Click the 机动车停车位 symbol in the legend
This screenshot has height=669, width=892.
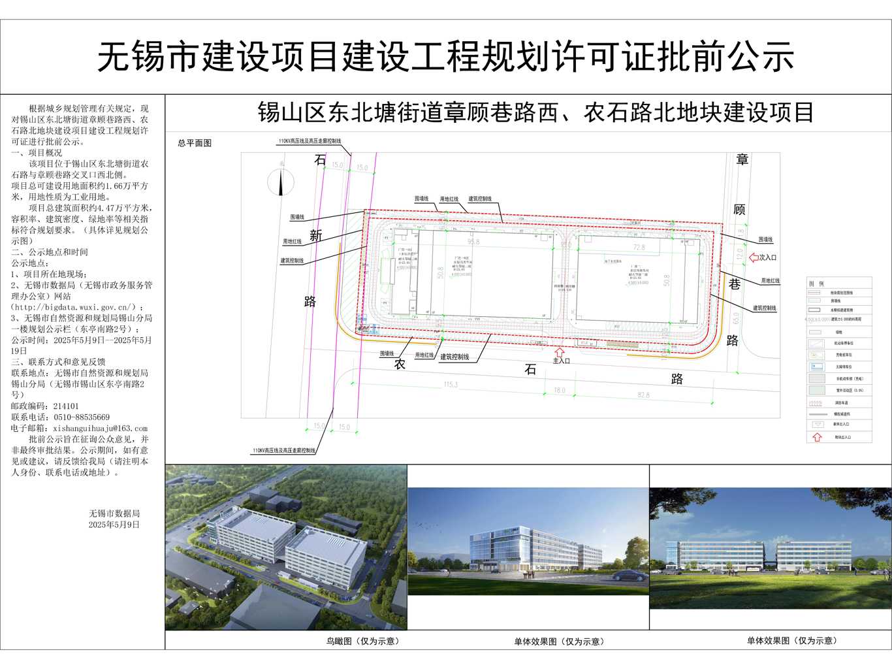[817, 343]
